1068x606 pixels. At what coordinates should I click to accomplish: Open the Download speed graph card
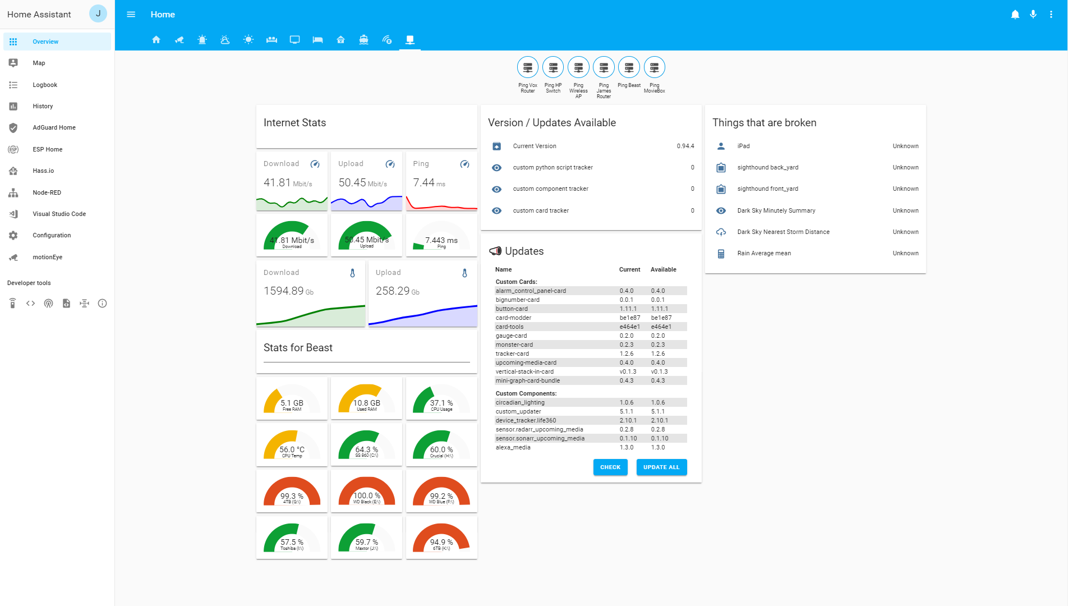[292, 182]
